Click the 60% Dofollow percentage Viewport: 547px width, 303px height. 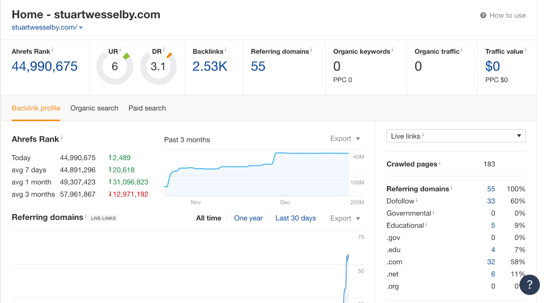[x=518, y=201]
